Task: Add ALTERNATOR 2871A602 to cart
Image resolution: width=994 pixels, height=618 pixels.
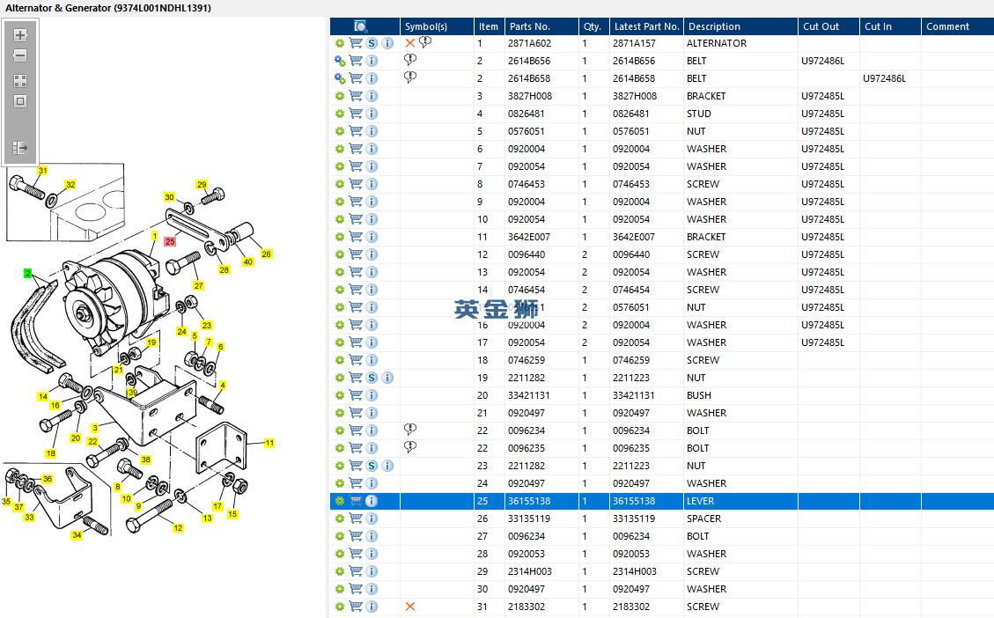Action: (356, 43)
